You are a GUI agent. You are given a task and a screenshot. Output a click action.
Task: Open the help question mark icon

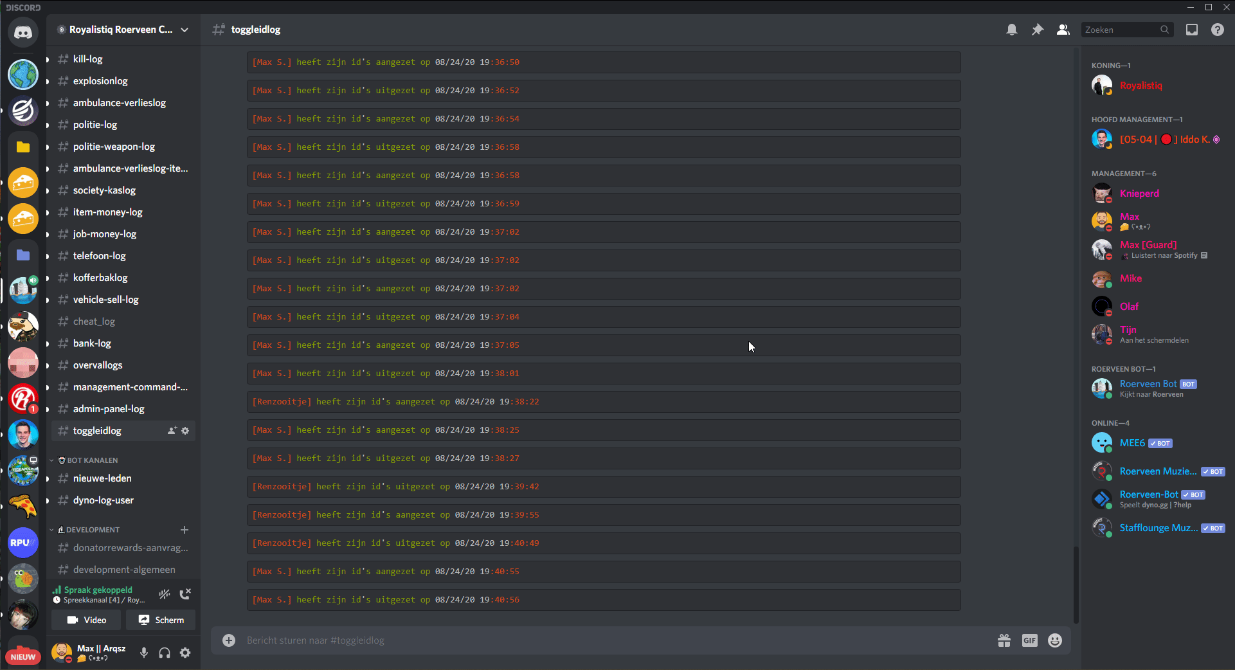click(x=1217, y=30)
